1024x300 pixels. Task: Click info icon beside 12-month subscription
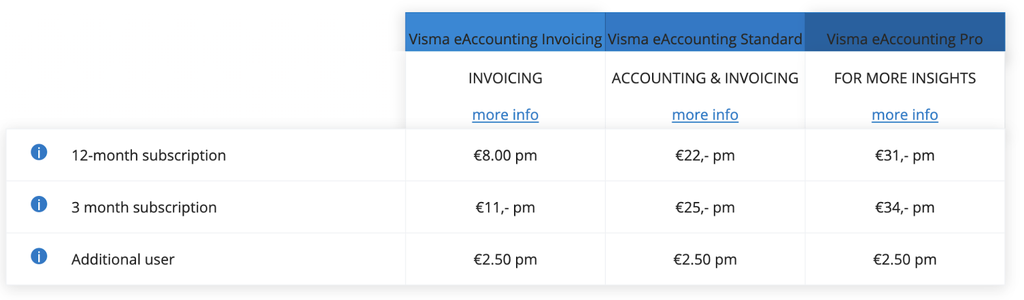pyautogui.click(x=39, y=152)
